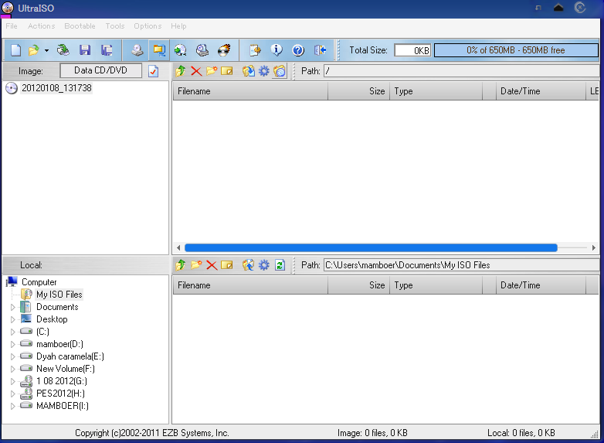Click the Exit door icon
This screenshot has width=604, height=443.
pyautogui.click(x=320, y=50)
